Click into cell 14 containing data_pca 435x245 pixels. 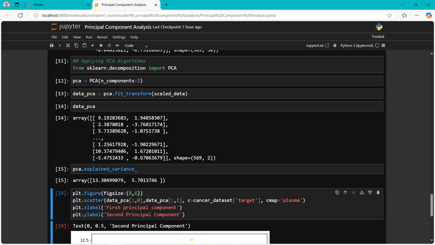(x=227, y=106)
